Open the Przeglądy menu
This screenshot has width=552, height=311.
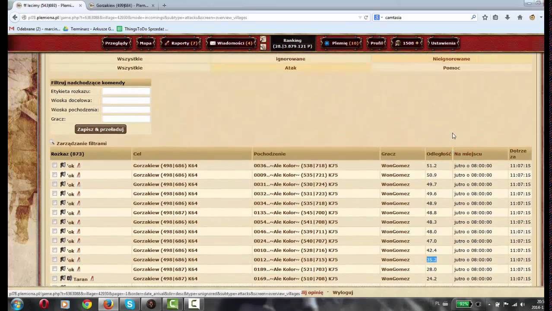click(x=116, y=43)
